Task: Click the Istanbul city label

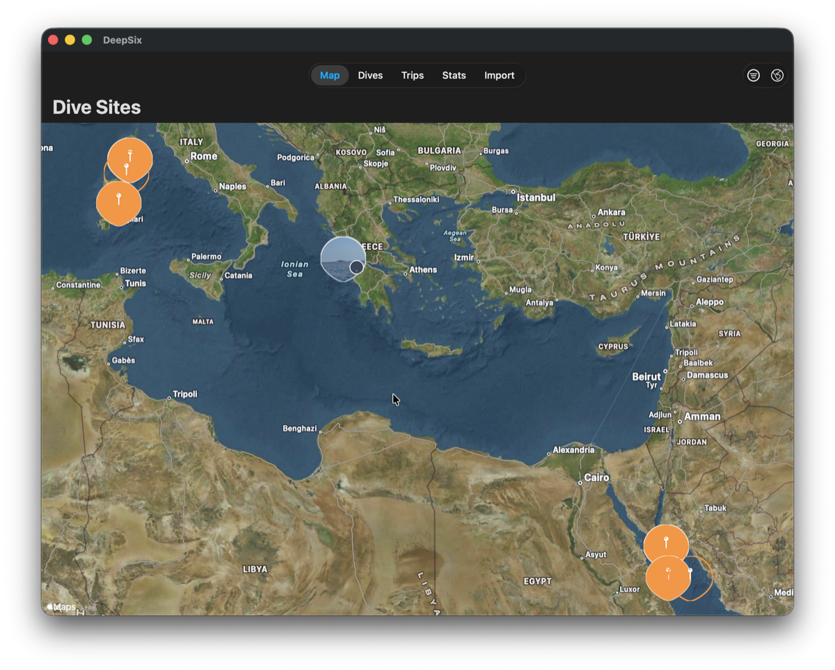Action: pyautogui.click(x=536, y=198)
